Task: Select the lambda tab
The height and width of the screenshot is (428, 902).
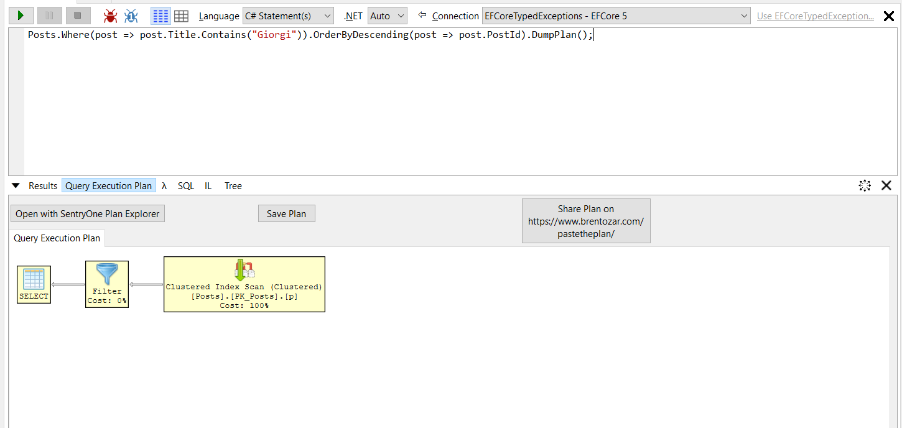Action: pos(164,186)
